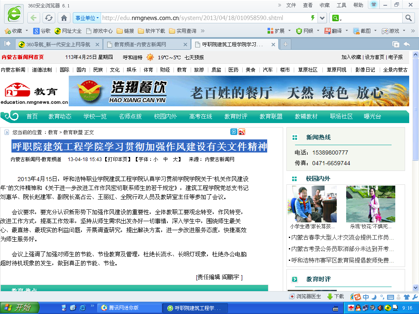Screen dimensions: 419x314
Task: Open the new tab plus button
Action: pos(285,44)
